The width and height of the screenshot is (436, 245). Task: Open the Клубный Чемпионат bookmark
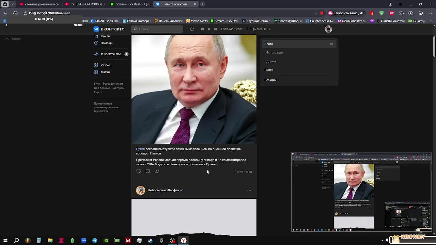(256, 21)
